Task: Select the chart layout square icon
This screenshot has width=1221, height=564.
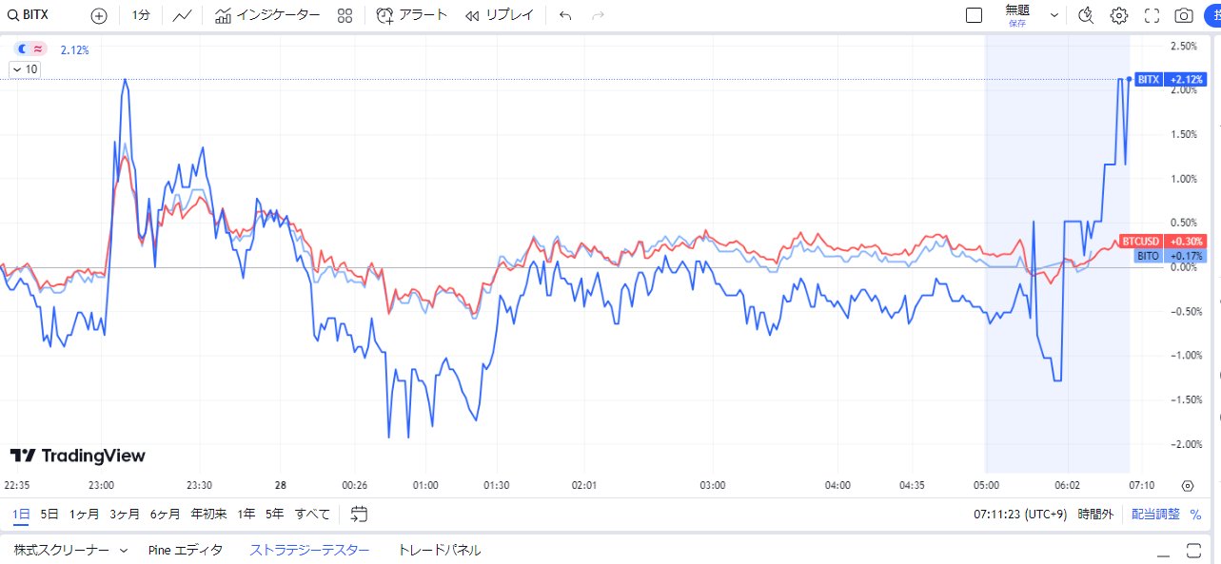Action: 974,15
